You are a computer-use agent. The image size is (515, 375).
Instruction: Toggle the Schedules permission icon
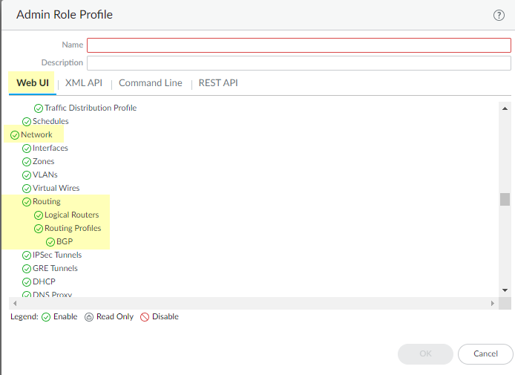coord(27,122)
